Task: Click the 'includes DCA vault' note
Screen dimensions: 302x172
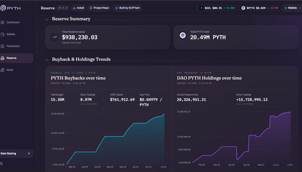Action: 71,42
